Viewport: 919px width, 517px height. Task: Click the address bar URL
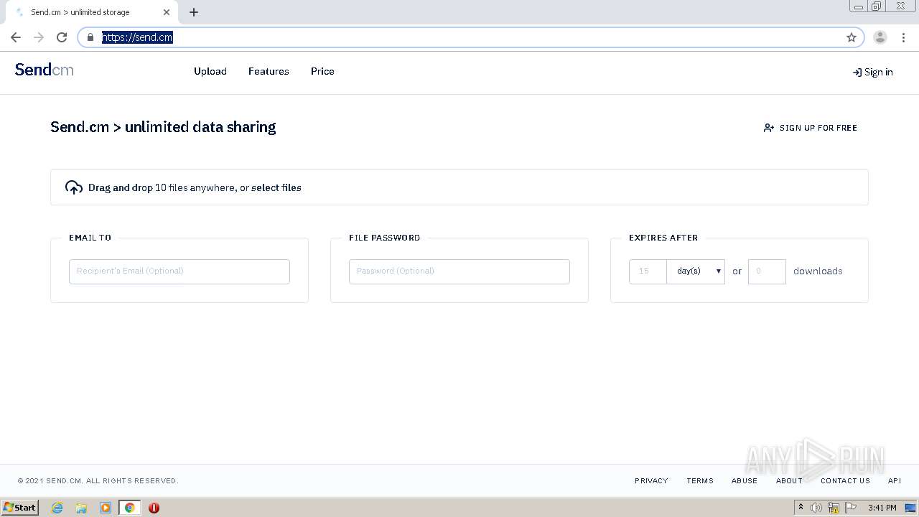[137, 37]
